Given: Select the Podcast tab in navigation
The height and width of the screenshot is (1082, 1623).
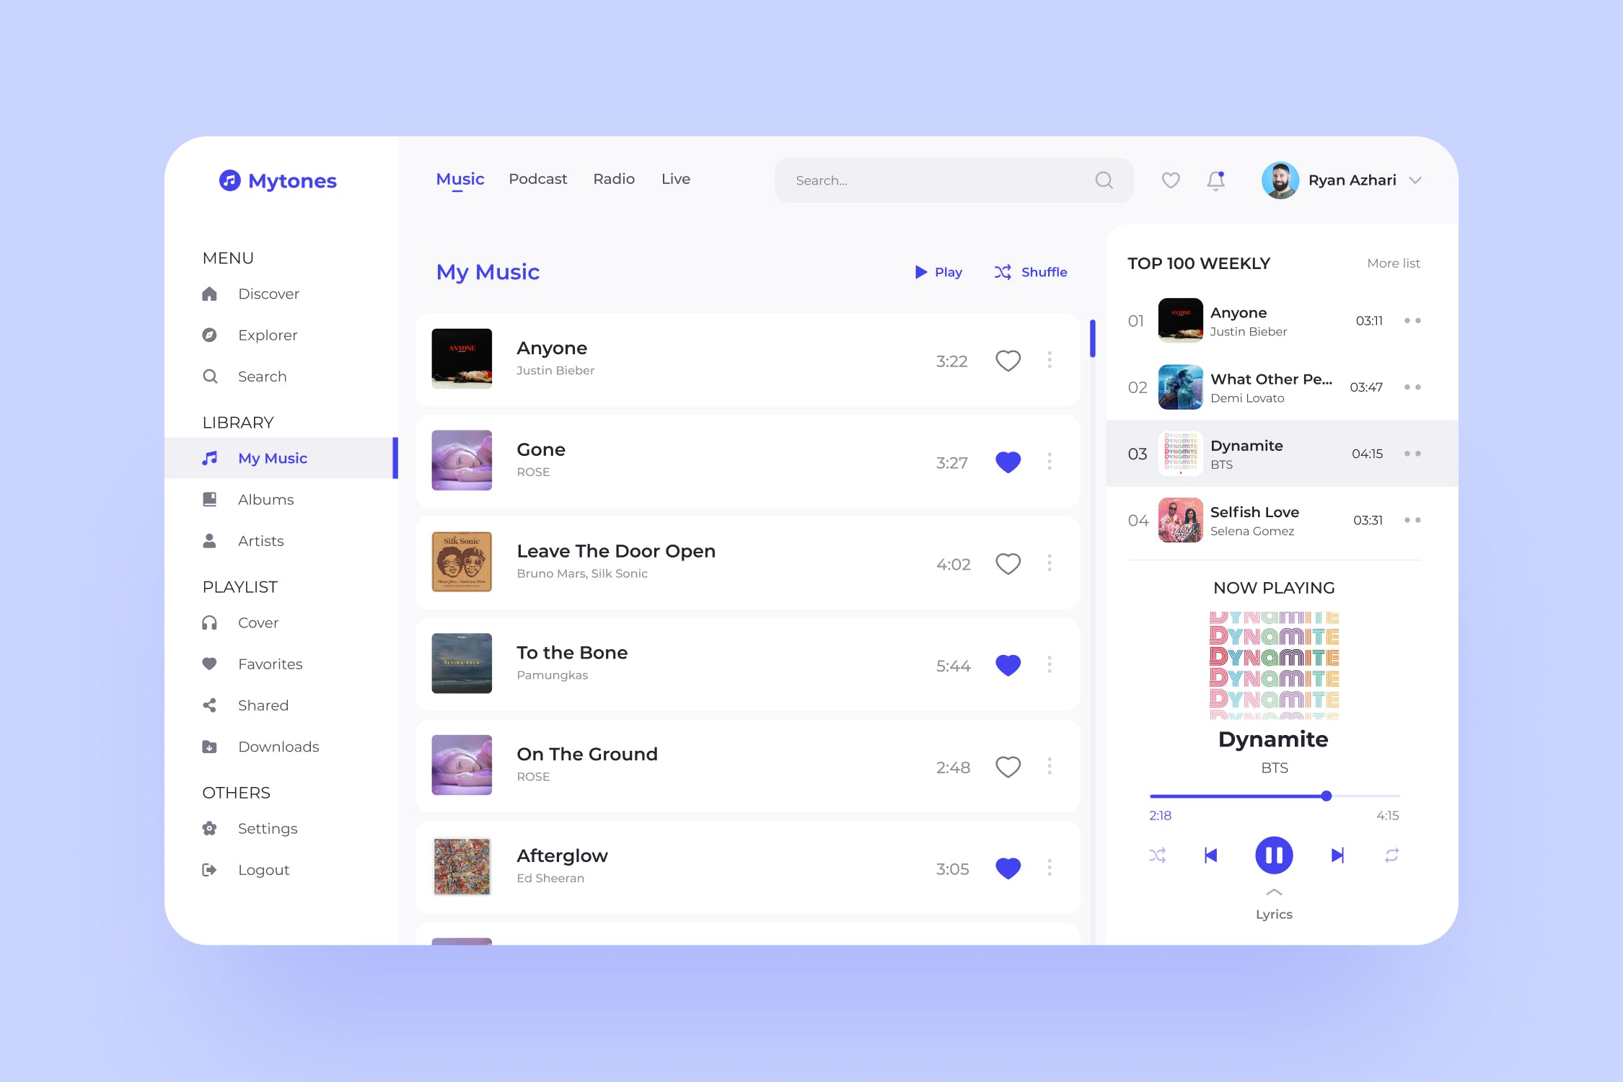Looking at the screenshot, I should 537,179.
